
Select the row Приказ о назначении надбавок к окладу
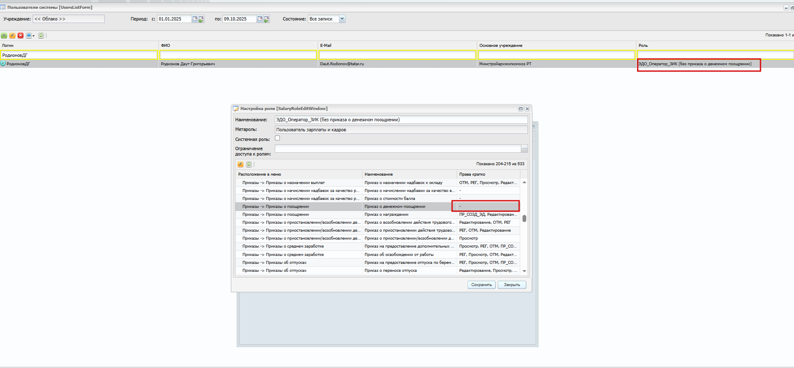[x=378, y=183]
